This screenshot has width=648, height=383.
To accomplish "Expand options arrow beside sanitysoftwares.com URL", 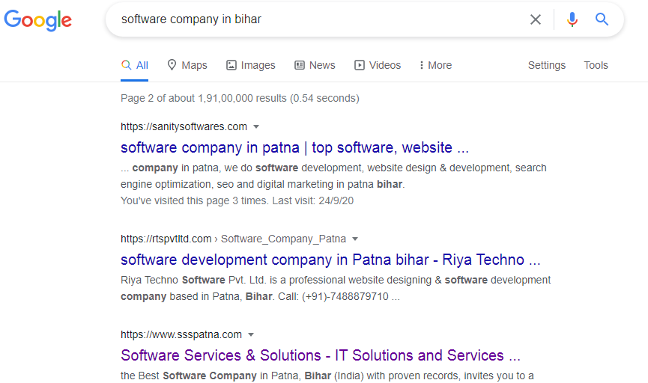I will pos(256,126).
